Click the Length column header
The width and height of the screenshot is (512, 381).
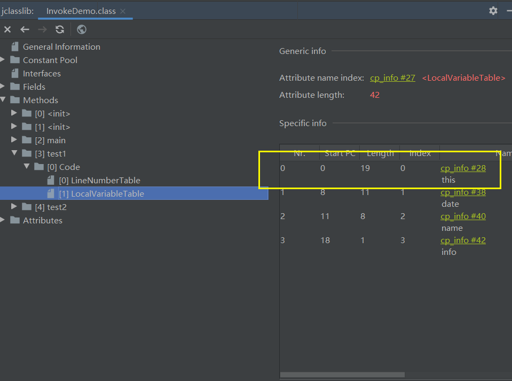point(380,153)
